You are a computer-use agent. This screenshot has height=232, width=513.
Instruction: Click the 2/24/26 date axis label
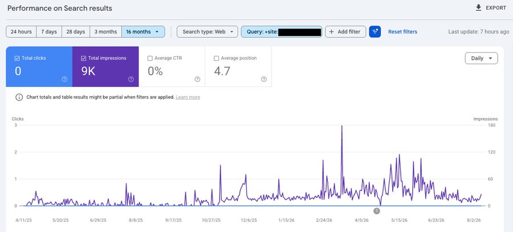(x=324, y=220)
